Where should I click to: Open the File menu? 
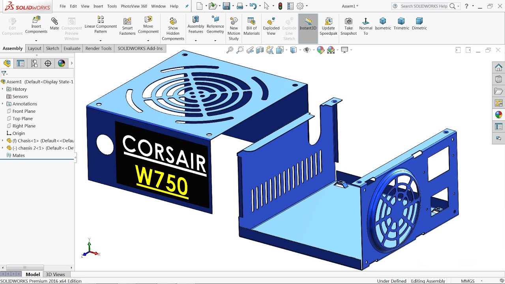(63, 6)
